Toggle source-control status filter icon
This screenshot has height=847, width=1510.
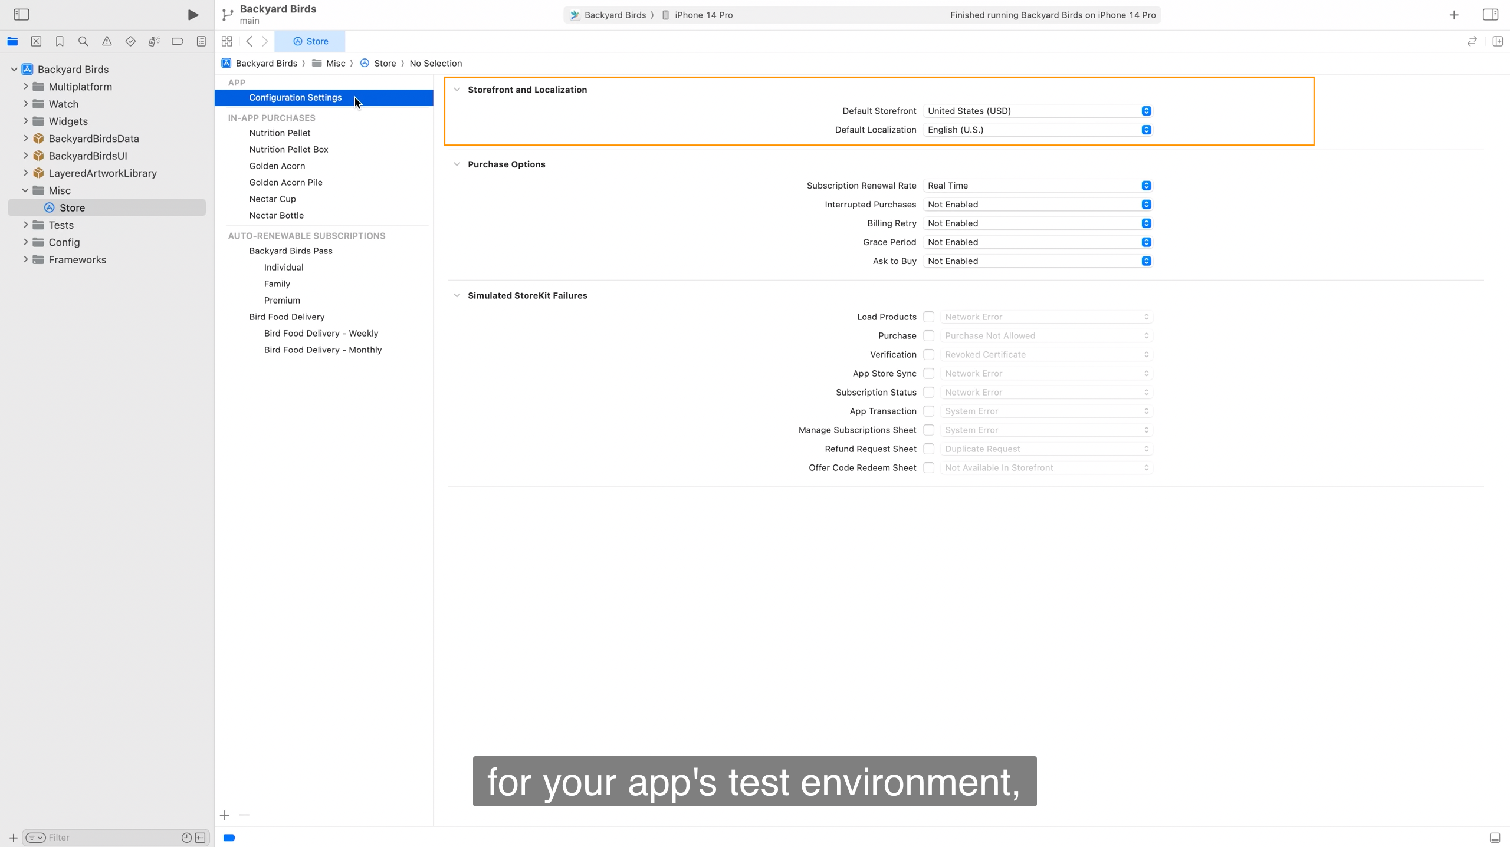(x=201, y=838)
